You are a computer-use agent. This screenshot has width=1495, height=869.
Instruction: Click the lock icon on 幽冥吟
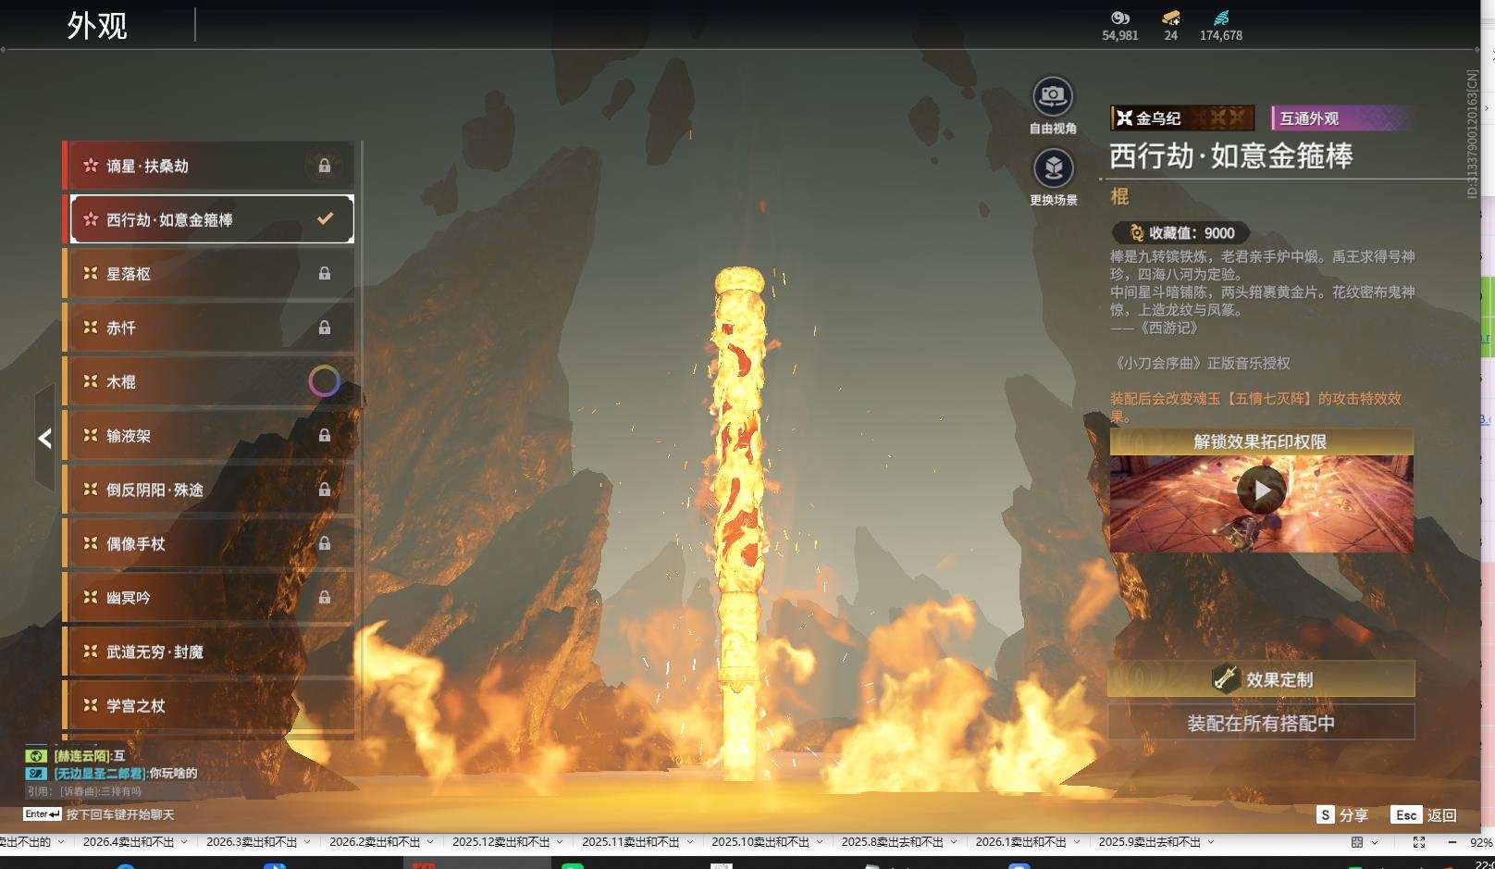click(325, 597)
